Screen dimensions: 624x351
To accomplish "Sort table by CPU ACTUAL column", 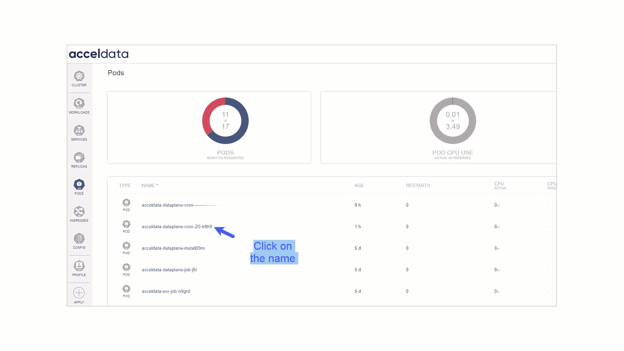I will pos(500,185).
